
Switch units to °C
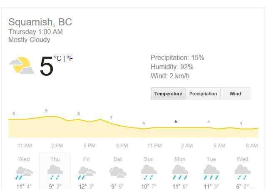click(x=57, y=58)
